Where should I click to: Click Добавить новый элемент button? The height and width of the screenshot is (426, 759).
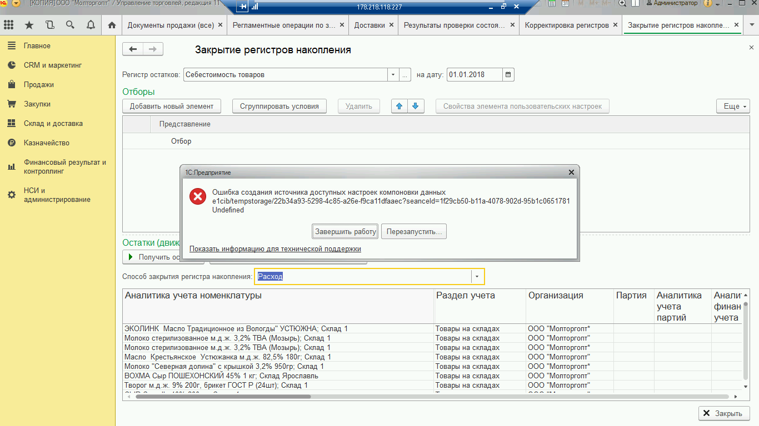point(172,106)
